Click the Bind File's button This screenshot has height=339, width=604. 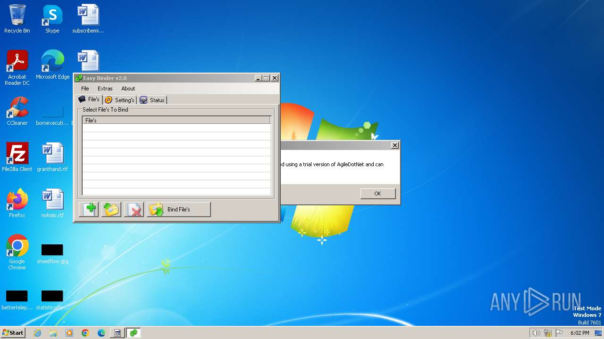(x=179, y=210)
